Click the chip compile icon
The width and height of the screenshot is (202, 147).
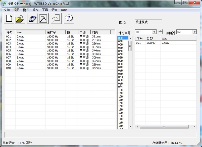[x=32, y=18]
